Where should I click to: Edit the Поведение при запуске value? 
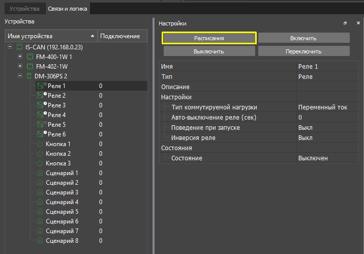click(x=328, y=128)
